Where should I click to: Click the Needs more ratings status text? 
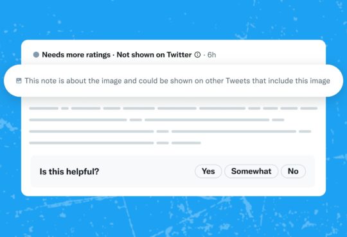(76, 54)
